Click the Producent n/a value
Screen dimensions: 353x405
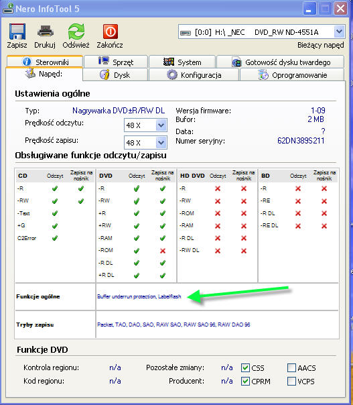click(227, 381)
